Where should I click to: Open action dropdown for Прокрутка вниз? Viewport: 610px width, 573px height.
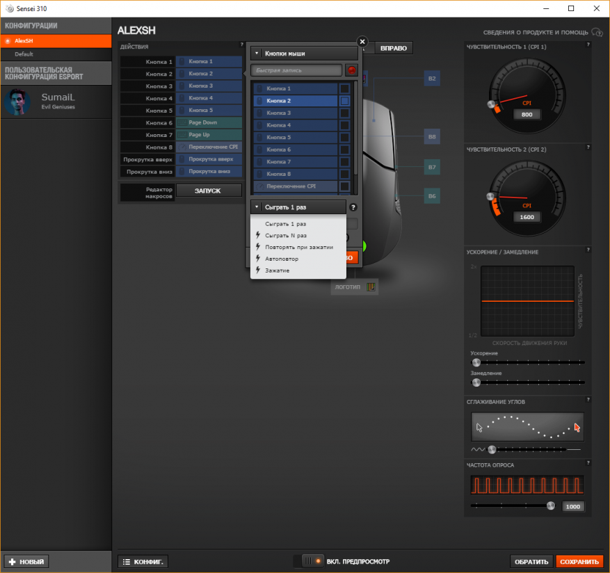click(x=209, y=172)
